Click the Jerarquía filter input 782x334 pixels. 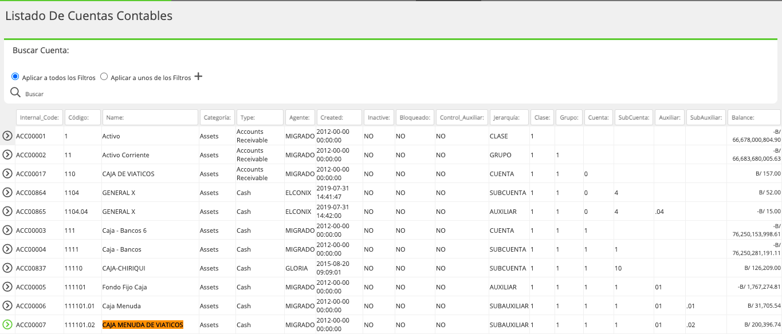509,117
